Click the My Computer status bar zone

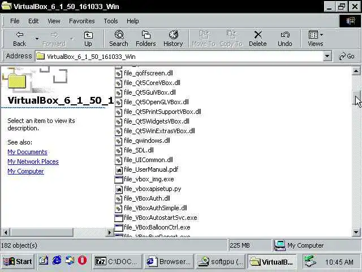pyautogui.click(x=317, y=245)
